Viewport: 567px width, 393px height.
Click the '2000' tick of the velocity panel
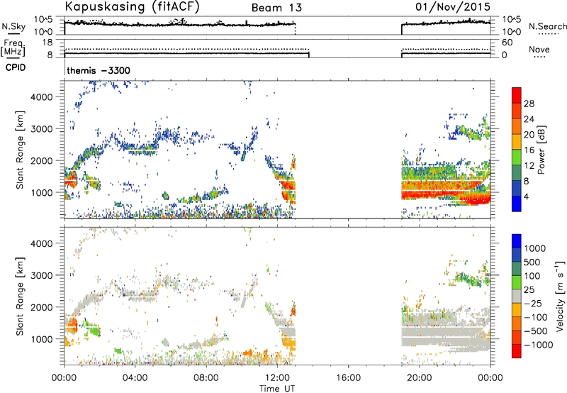tap(42, 307)
